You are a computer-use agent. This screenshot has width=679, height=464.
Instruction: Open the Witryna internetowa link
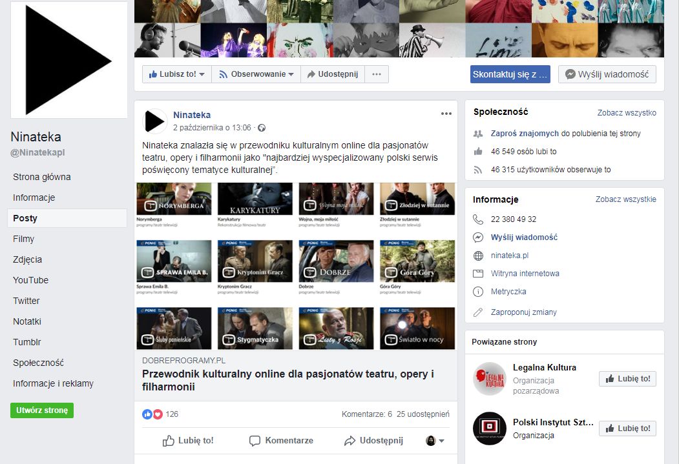click(525, 274)
